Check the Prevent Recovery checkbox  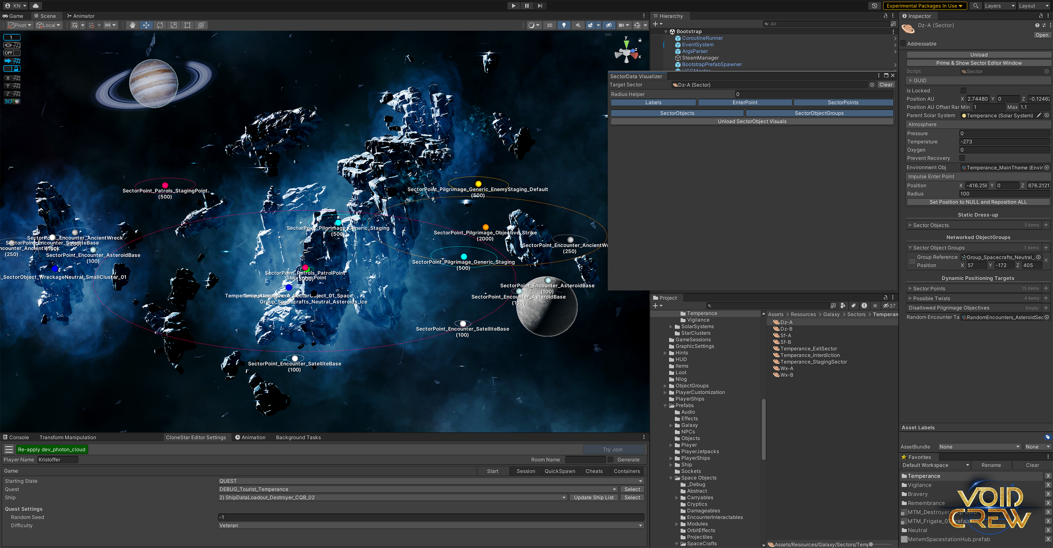(x=962, y=158)
